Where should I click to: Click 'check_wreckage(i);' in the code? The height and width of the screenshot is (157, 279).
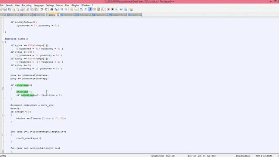pos(30,138)
